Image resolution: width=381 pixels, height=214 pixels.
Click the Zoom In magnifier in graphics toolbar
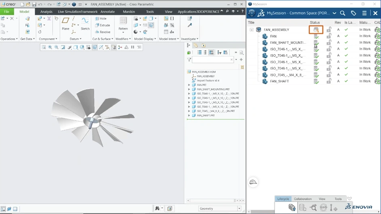[x=50, y=47]
